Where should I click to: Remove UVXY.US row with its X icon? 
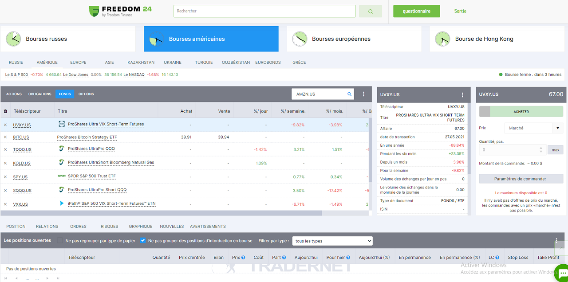(x=5, y=125)
